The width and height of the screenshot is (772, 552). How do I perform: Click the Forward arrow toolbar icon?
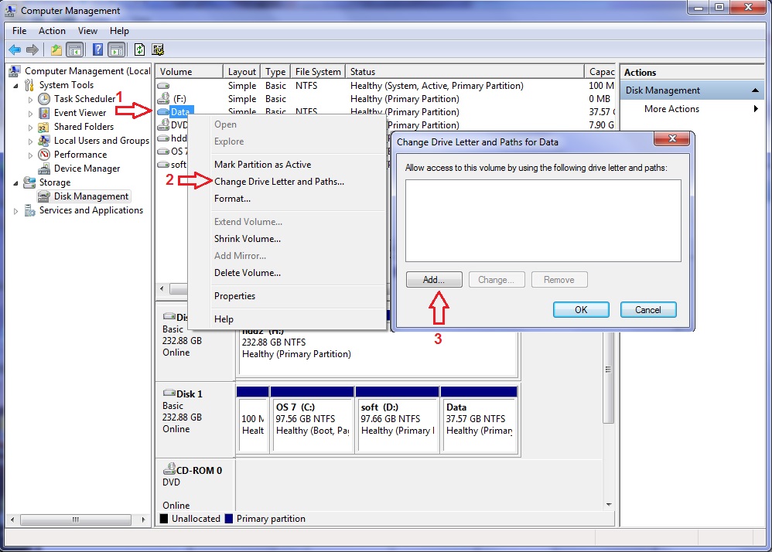pyautogui.click(x=32, y=49)
